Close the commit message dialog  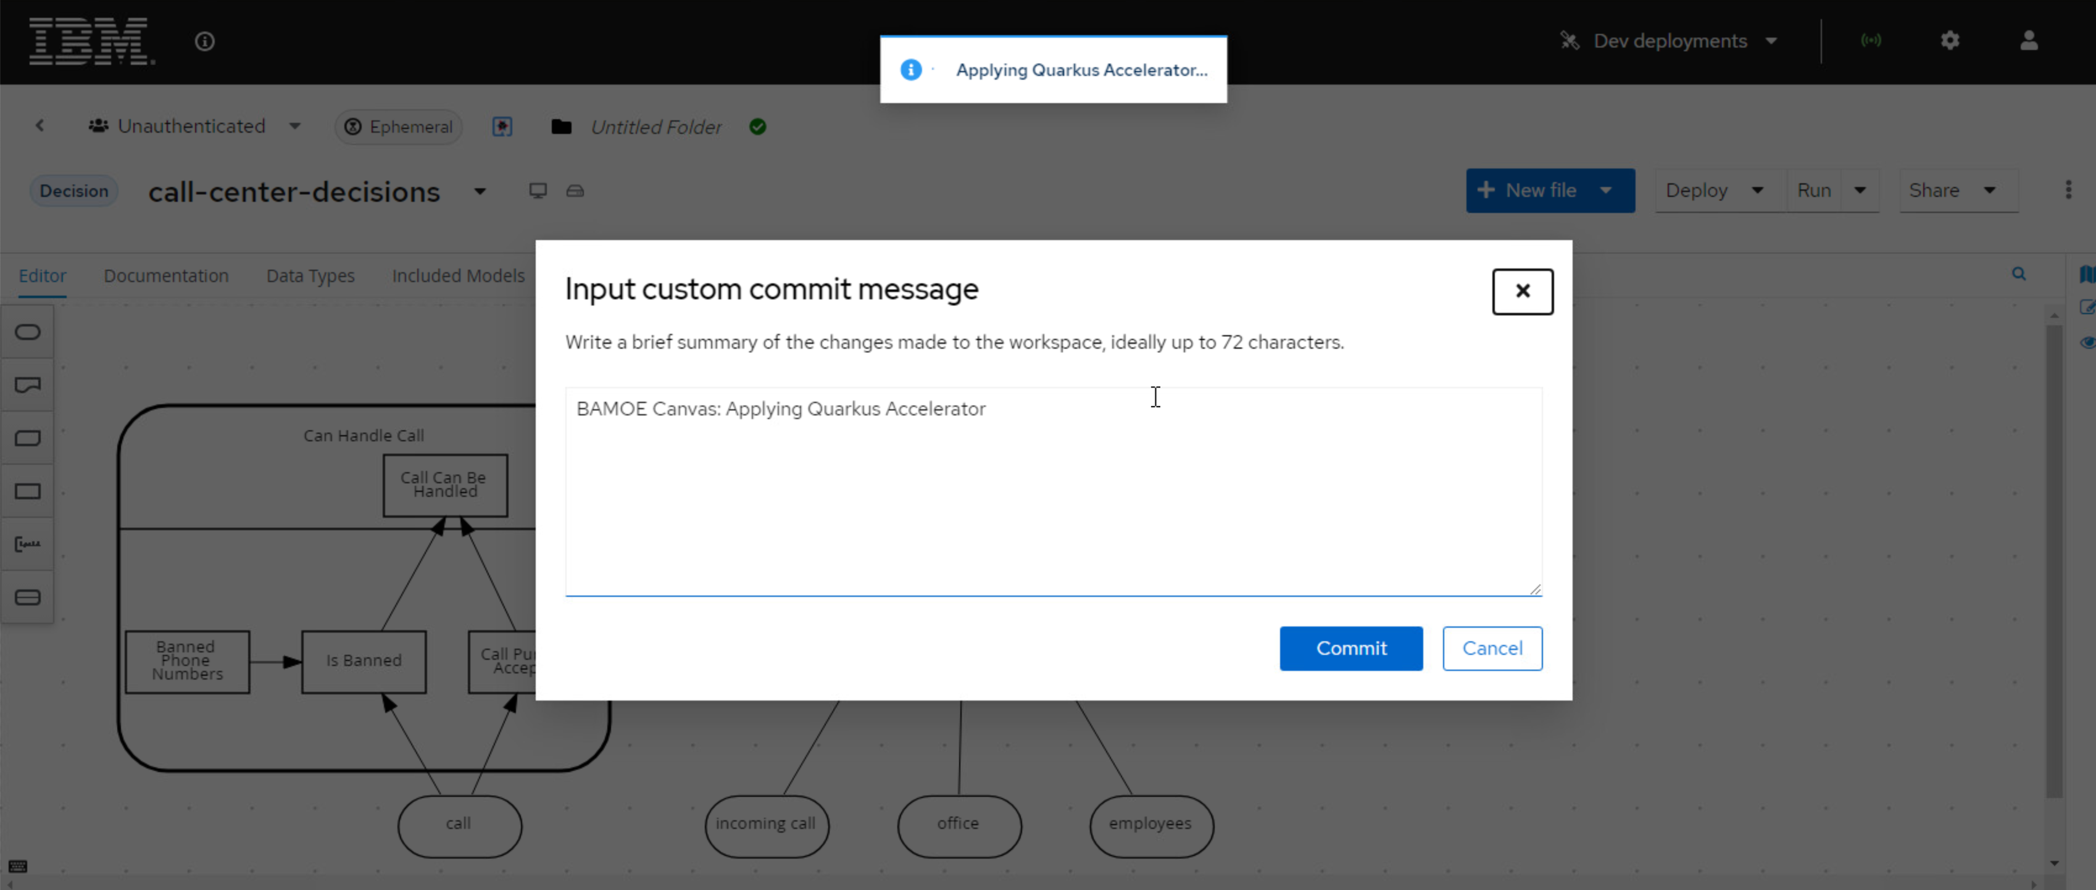pos(1523,291)
